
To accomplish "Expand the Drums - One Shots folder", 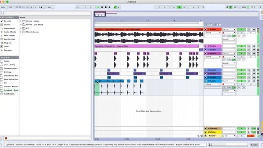I will [21, 25].
